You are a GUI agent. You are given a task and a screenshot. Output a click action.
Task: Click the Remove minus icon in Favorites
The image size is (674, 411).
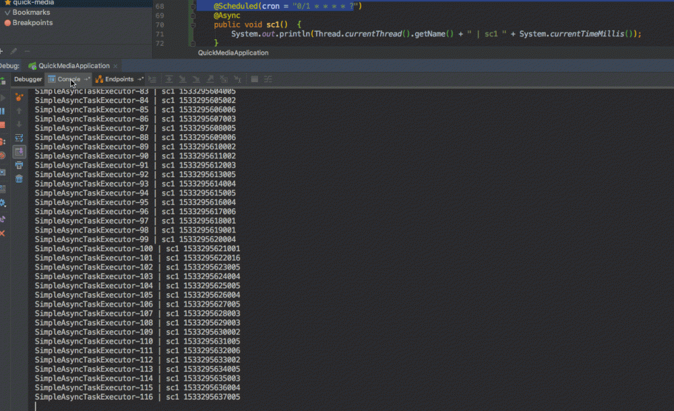(x=27, y=51)
